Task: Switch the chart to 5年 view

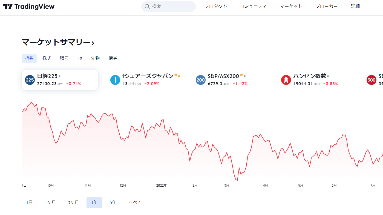Action: 113,202
